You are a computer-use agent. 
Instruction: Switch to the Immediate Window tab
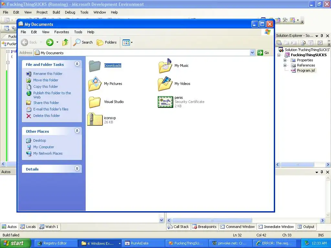point(276,227)
